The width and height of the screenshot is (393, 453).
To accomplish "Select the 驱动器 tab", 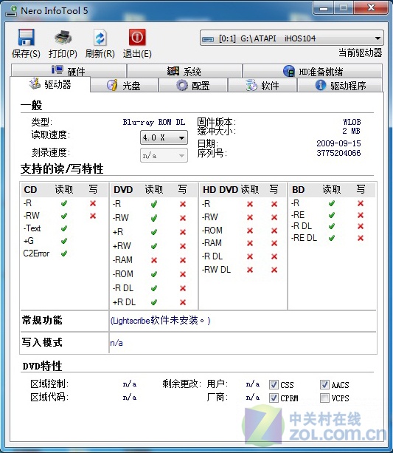I will click(x=50, y=84).
